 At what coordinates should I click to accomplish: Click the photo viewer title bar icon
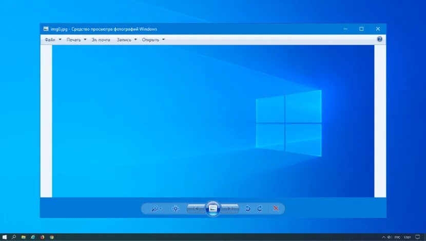pyautogui.click(x=46, y=29)
